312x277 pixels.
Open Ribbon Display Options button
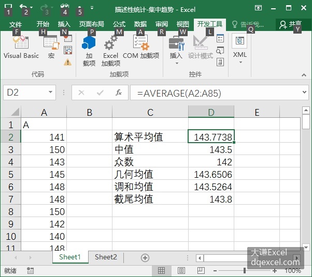click(x=258, y=8)
